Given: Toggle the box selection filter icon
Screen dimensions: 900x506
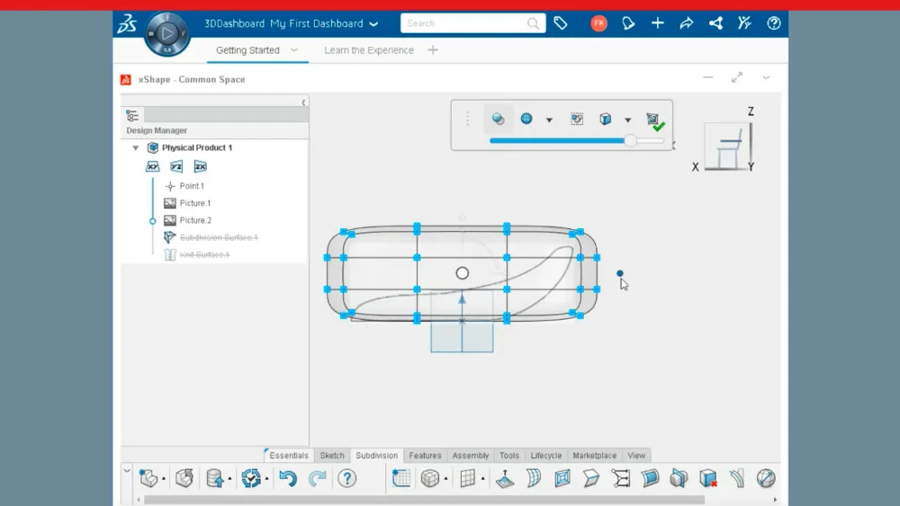Looking at the screenshot, I should [x=577, y=119].
